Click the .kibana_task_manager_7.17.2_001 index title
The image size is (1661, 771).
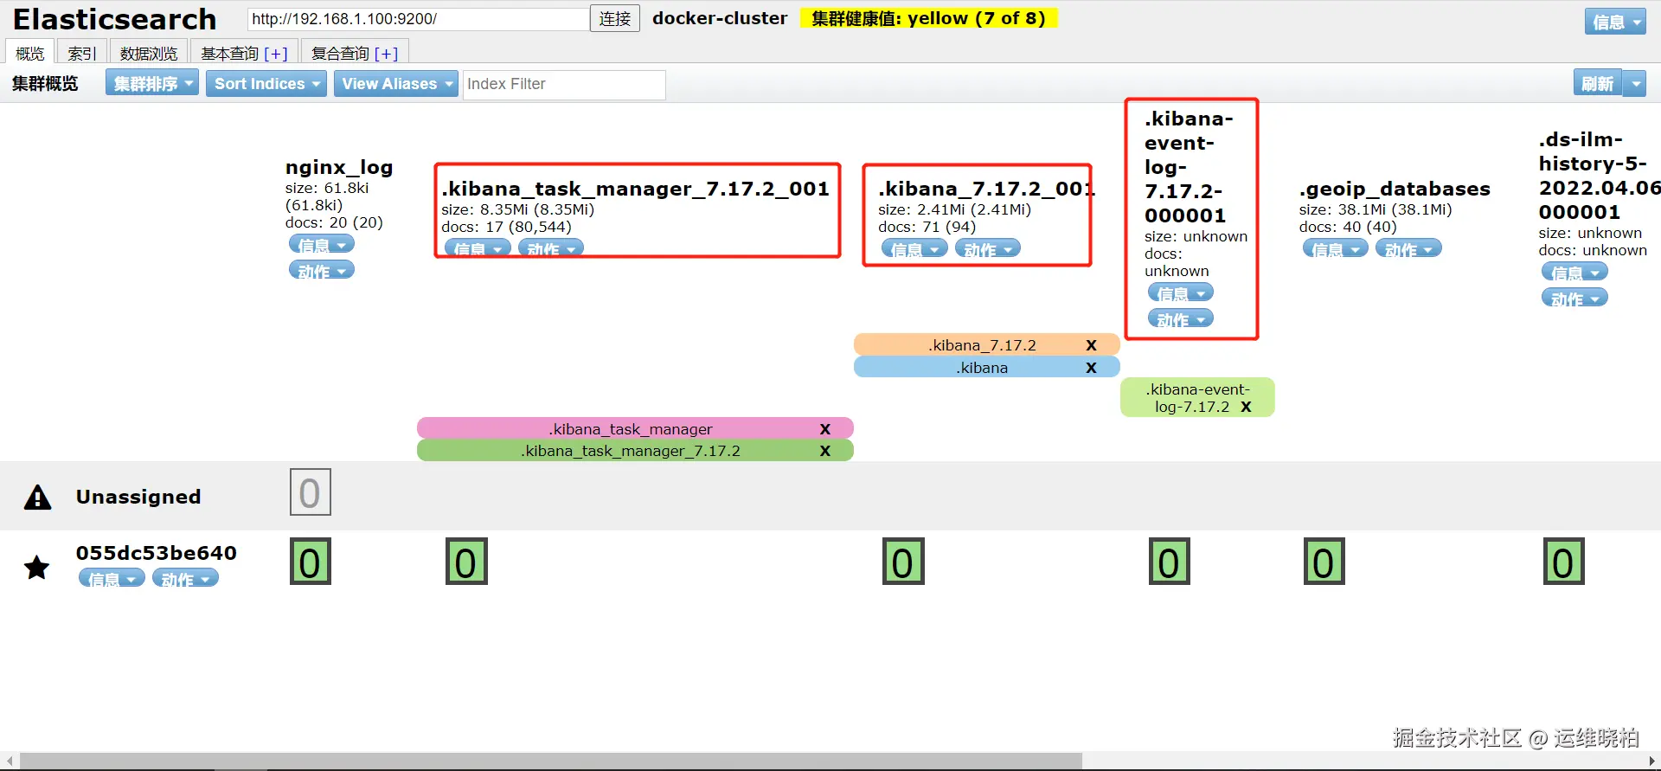point(635,189)
